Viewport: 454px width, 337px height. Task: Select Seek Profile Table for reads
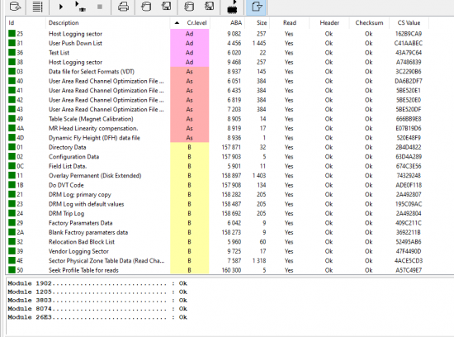click(83, 270)
